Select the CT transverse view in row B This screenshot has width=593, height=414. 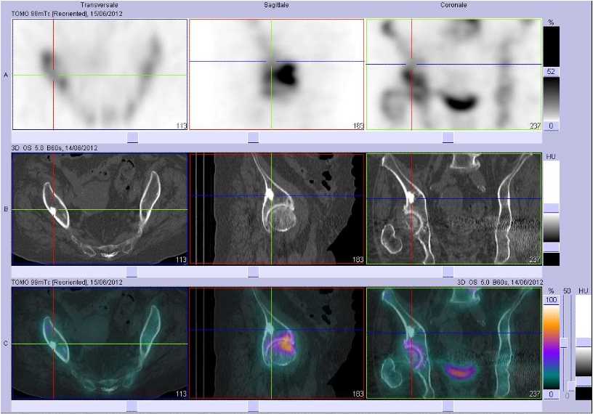point(100,208)
